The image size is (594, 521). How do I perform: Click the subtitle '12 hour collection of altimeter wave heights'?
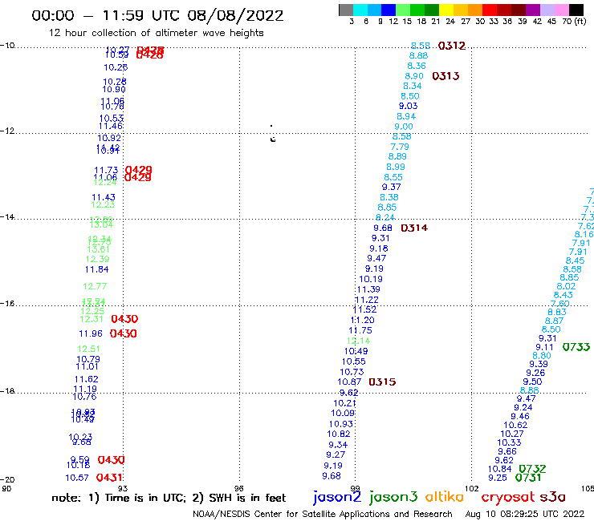click(x=156, y=33)
